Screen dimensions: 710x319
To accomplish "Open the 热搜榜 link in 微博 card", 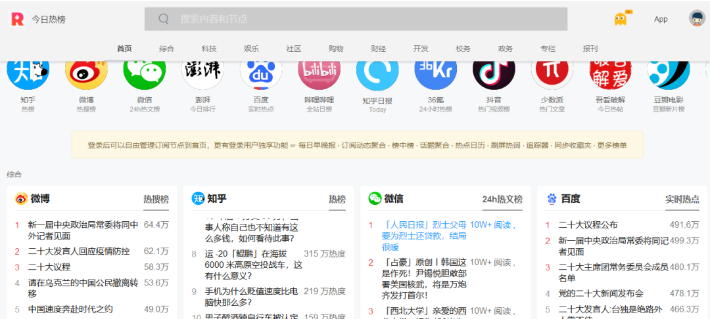I will tap(156, 200).
